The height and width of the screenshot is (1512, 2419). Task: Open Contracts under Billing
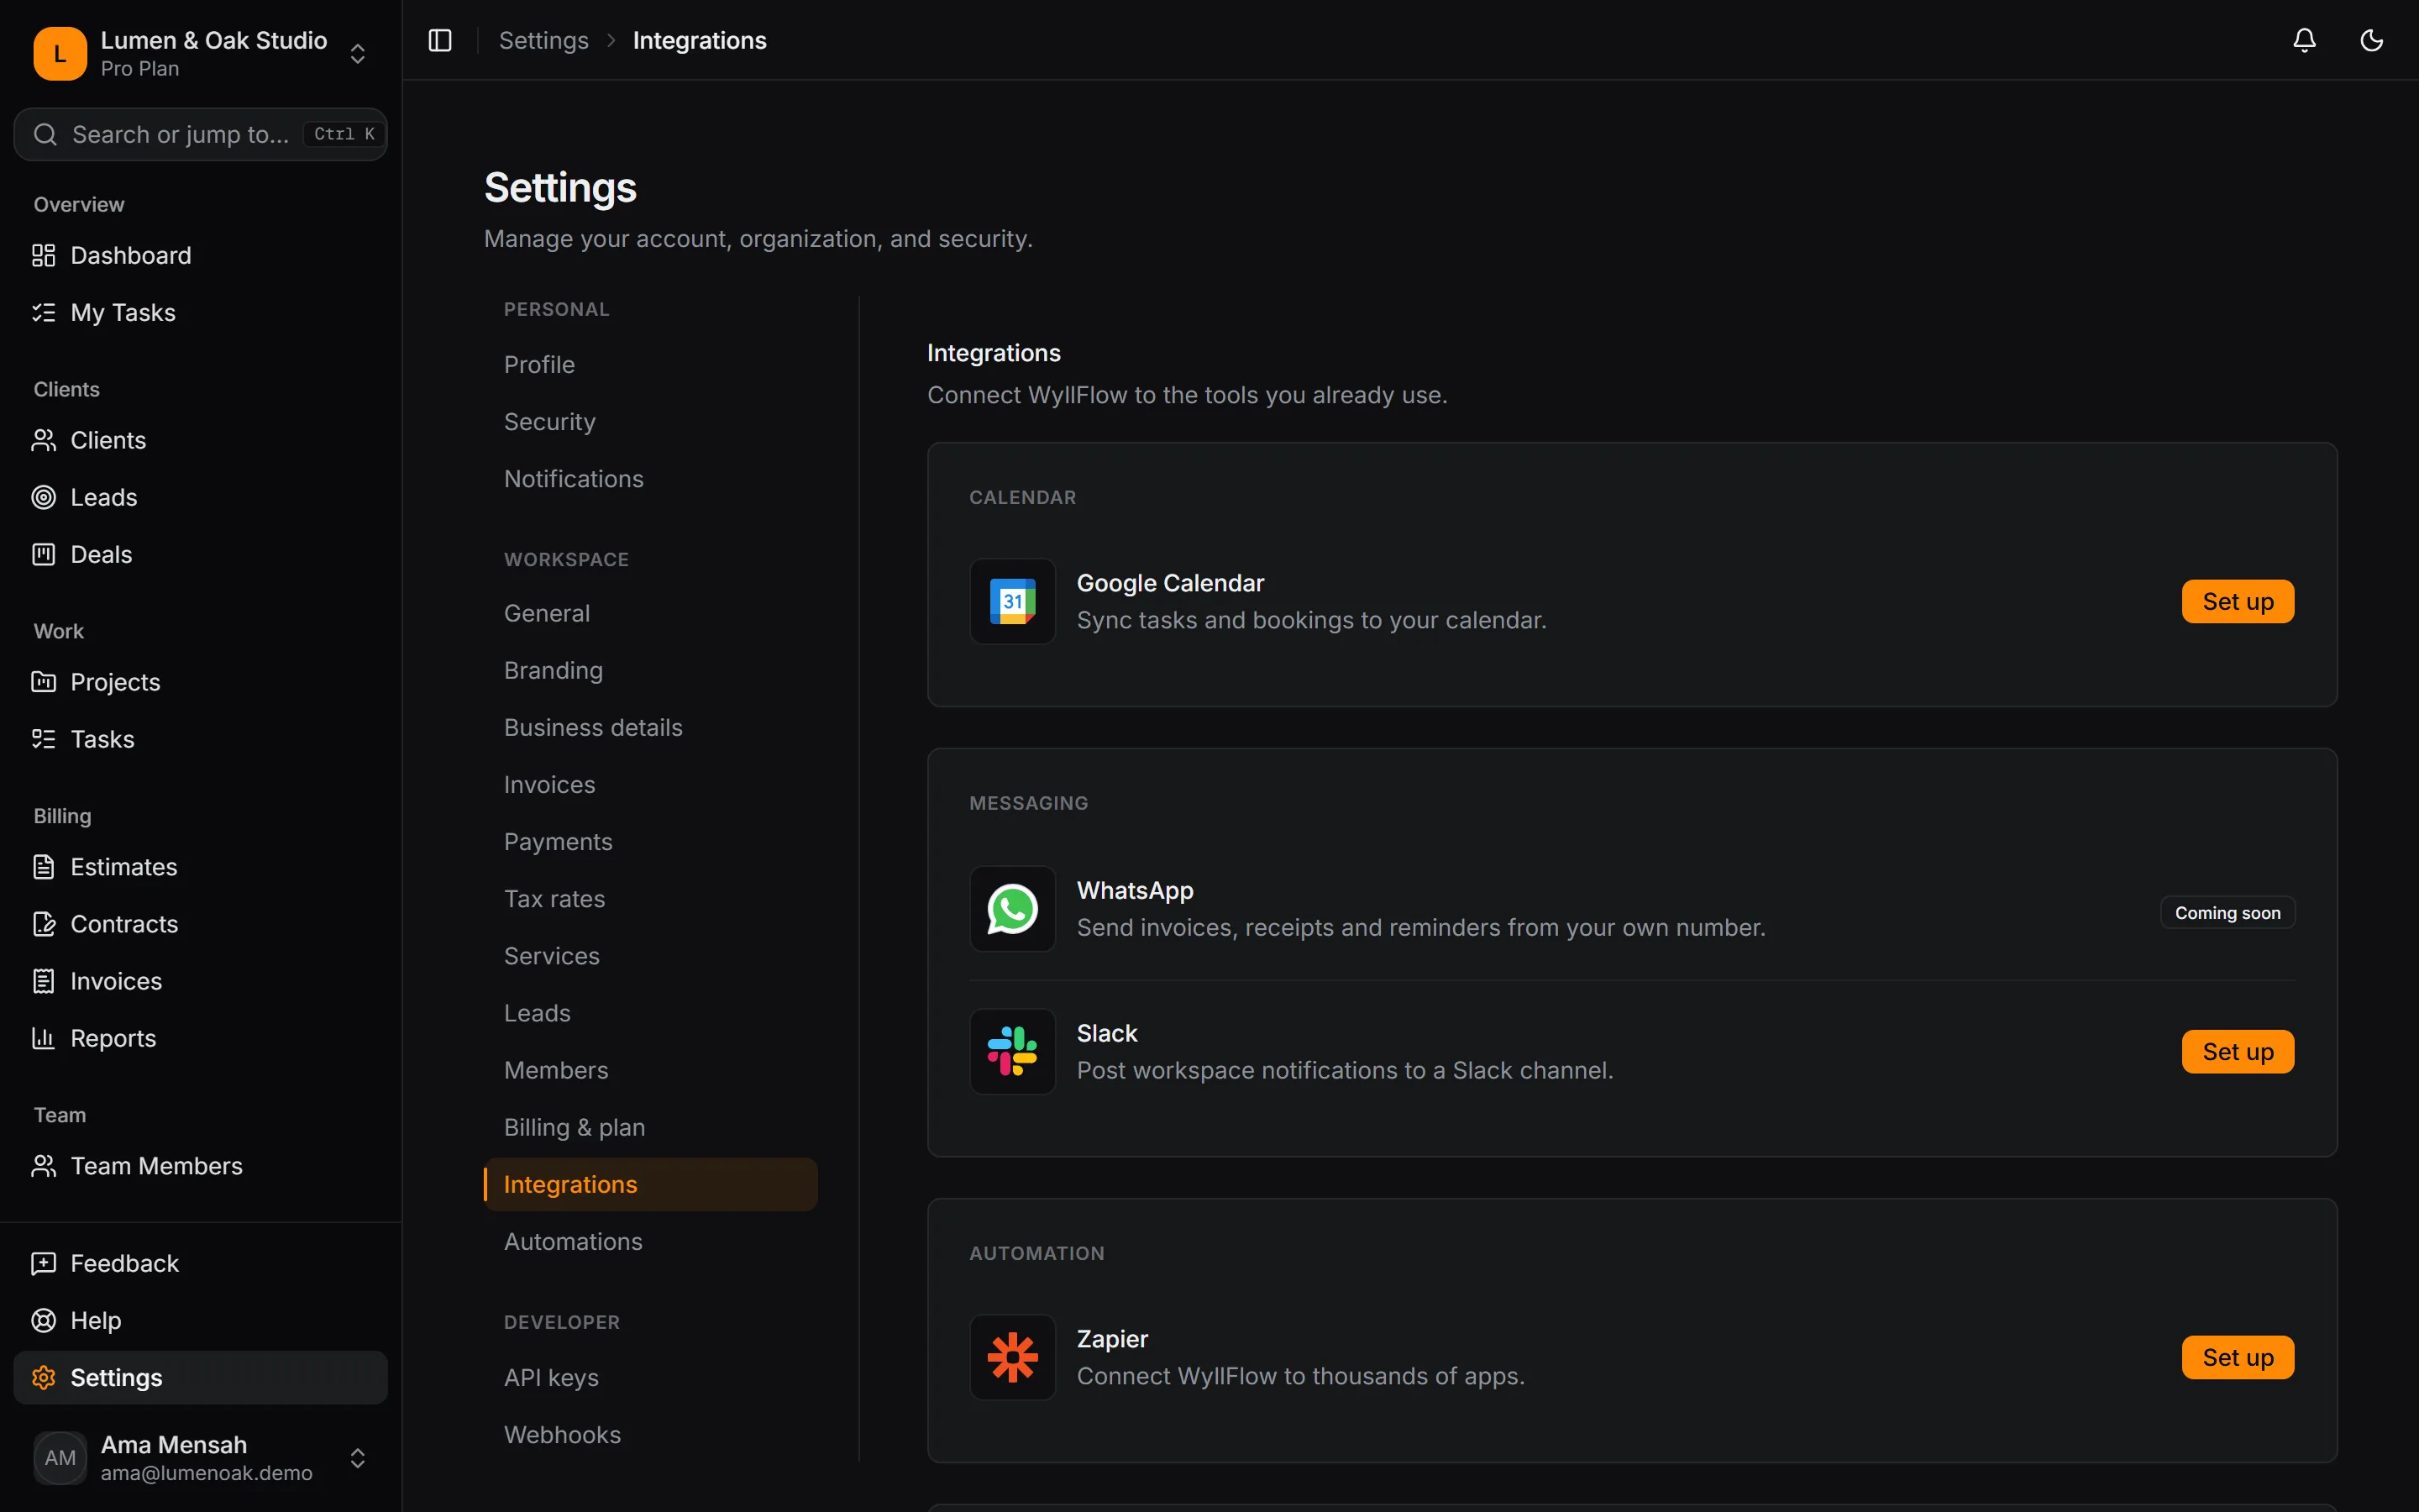[x=200, y=924]
